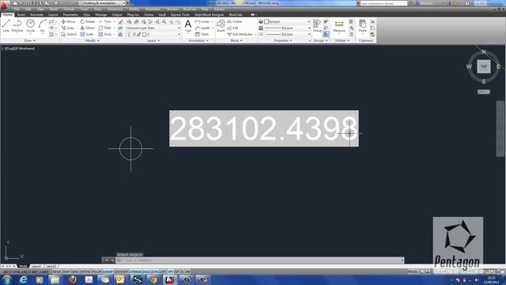Click the Linear dimension tool
This screenshot has width=506, height=285.
click(x=202, y=21)
